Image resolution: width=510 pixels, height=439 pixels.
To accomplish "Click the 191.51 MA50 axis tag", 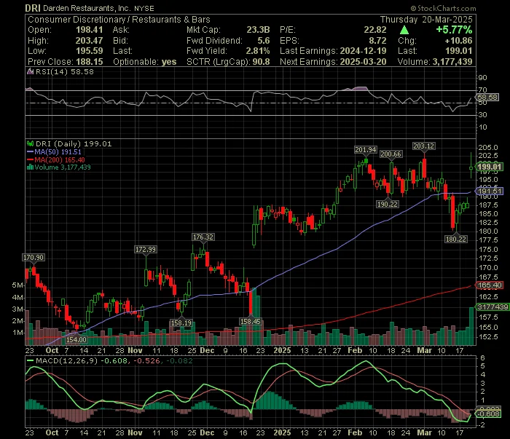I will pos(490,191).
